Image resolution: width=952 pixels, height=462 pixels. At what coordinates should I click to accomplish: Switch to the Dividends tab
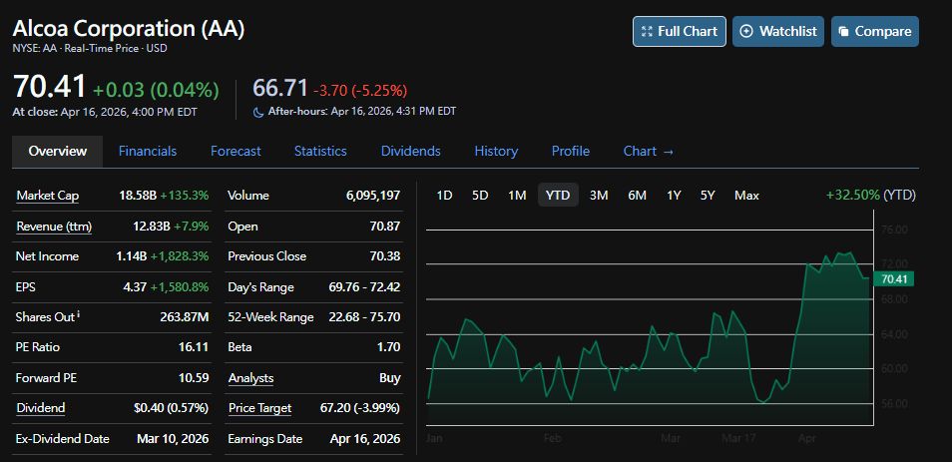click(x=410, y=151)
